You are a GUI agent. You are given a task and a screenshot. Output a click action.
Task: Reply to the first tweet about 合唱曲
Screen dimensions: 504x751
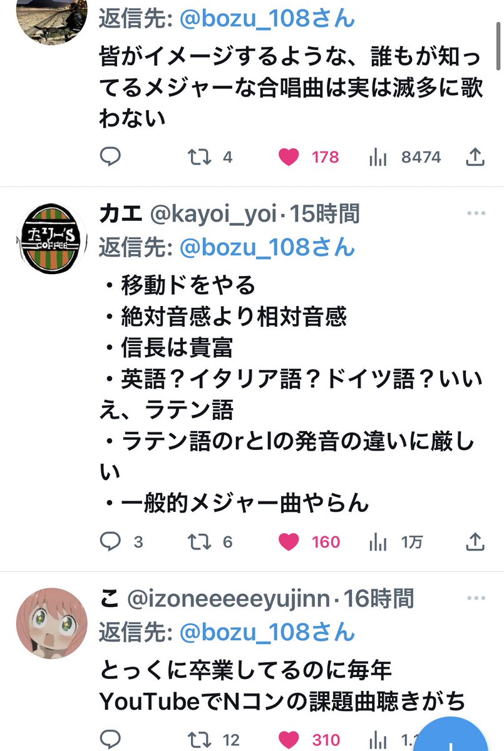coord(110,156)
